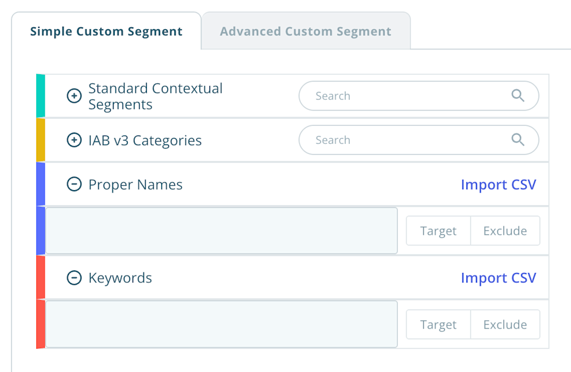Open Import CSV for Proper Names
Viewport: 571px width, 372px height.
tap(498, 184)
